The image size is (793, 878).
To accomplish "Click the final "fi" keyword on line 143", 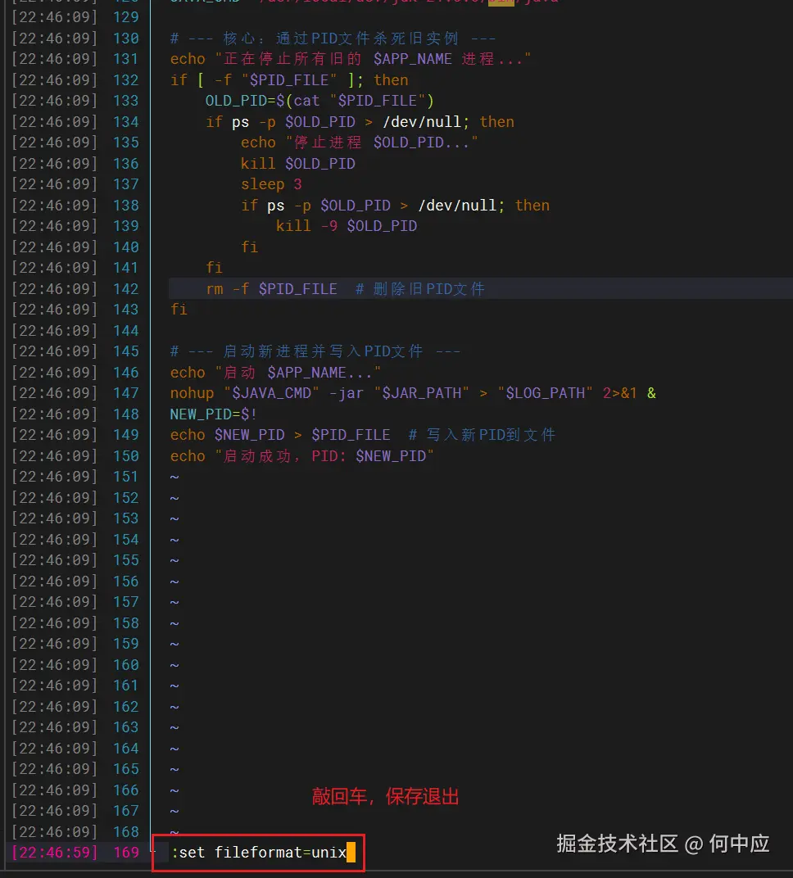I will [179, 309].
